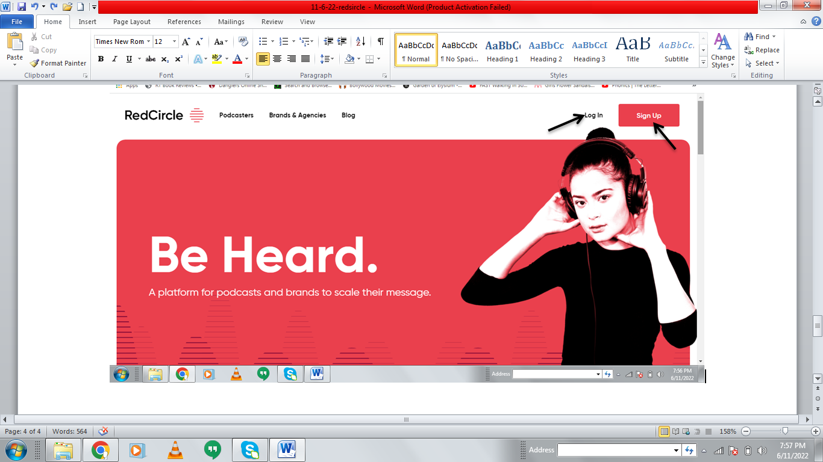Viewport: 823px width, 462px height.
Task: Minimize the ribbon
Action: click(x=804, y=22)
